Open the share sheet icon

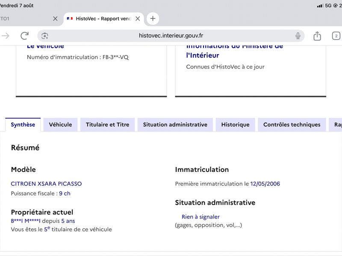click(317, 36)
